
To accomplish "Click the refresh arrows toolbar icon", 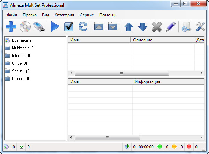I will tap(83, 26).
